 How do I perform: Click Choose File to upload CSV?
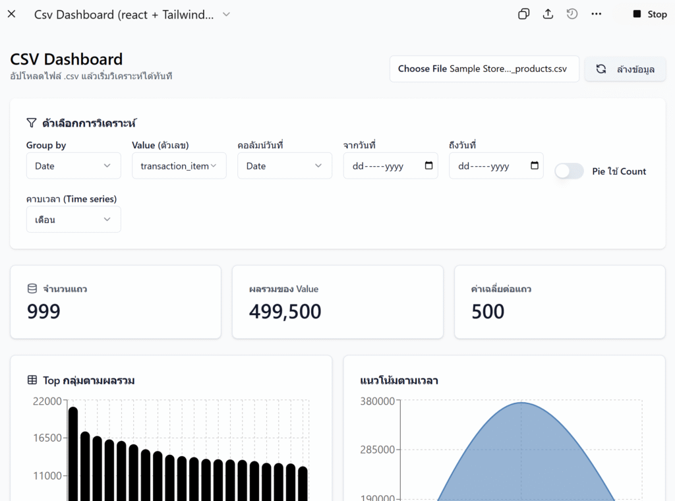coord(423,69)
